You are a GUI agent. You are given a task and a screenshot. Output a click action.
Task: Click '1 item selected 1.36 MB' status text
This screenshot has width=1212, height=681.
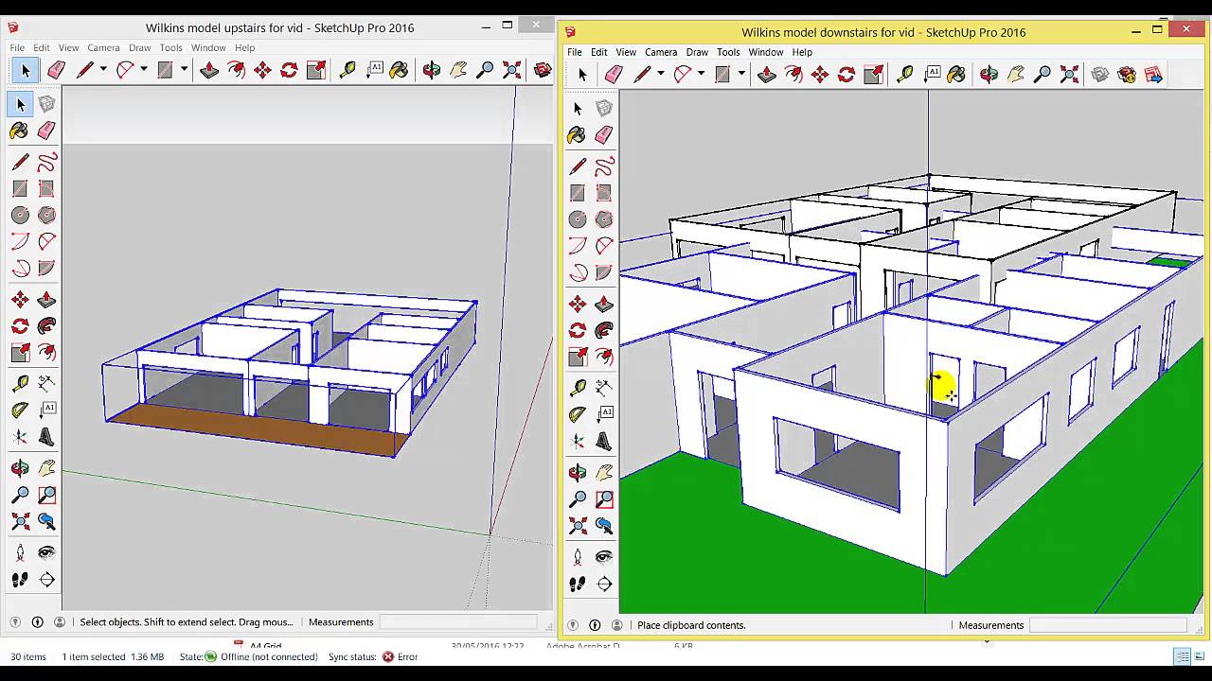click(113, 656)
